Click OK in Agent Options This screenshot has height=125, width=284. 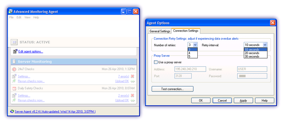tap(201, 100)
